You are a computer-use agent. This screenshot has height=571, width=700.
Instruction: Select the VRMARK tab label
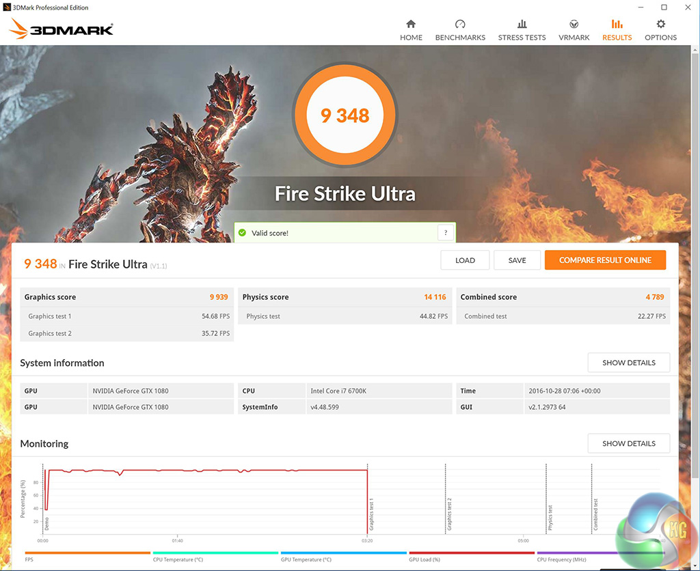(574, 38)
